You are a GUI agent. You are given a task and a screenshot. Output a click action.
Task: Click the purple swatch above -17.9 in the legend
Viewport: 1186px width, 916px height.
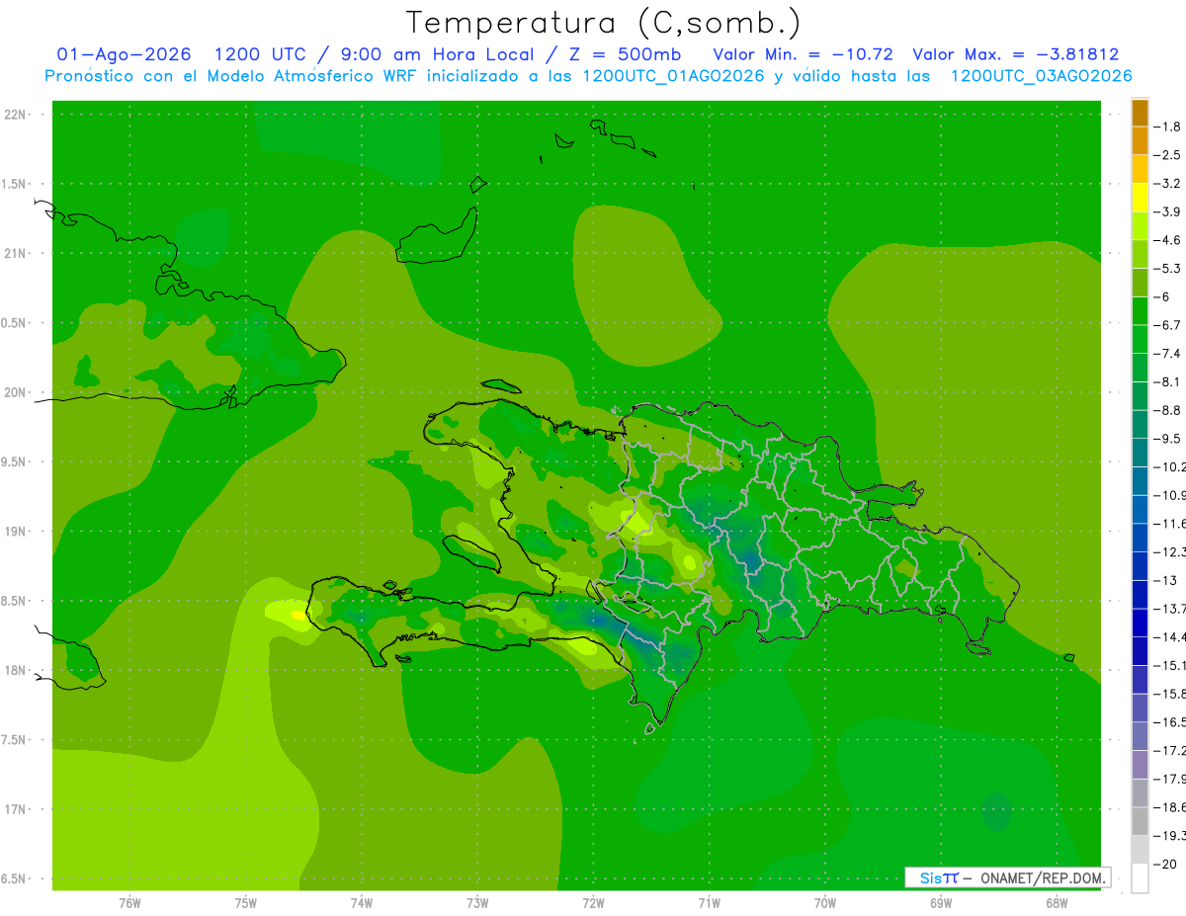tap(1140, 764)
